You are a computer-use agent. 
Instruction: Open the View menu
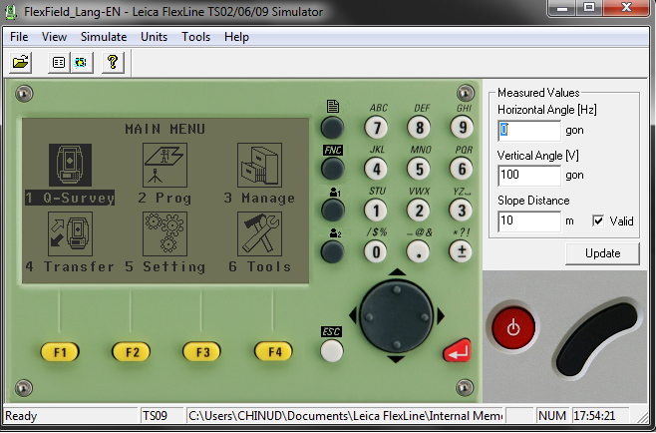[54, 37]
